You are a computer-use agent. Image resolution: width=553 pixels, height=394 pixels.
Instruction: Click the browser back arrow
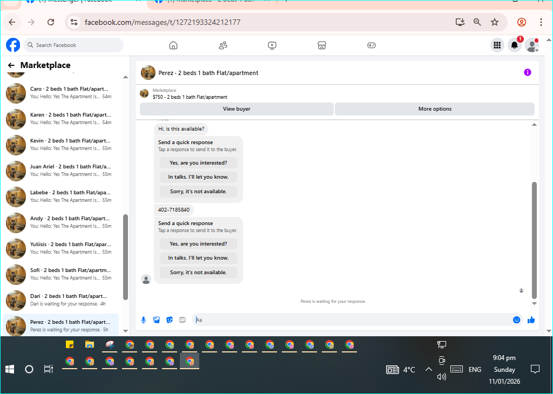[x=12, y=22]
